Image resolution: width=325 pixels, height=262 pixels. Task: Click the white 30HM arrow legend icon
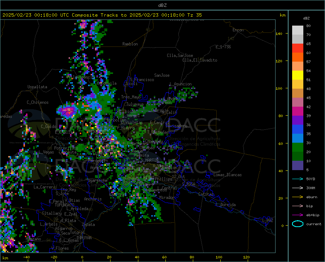pyautogui.click(x=298, y=188)
